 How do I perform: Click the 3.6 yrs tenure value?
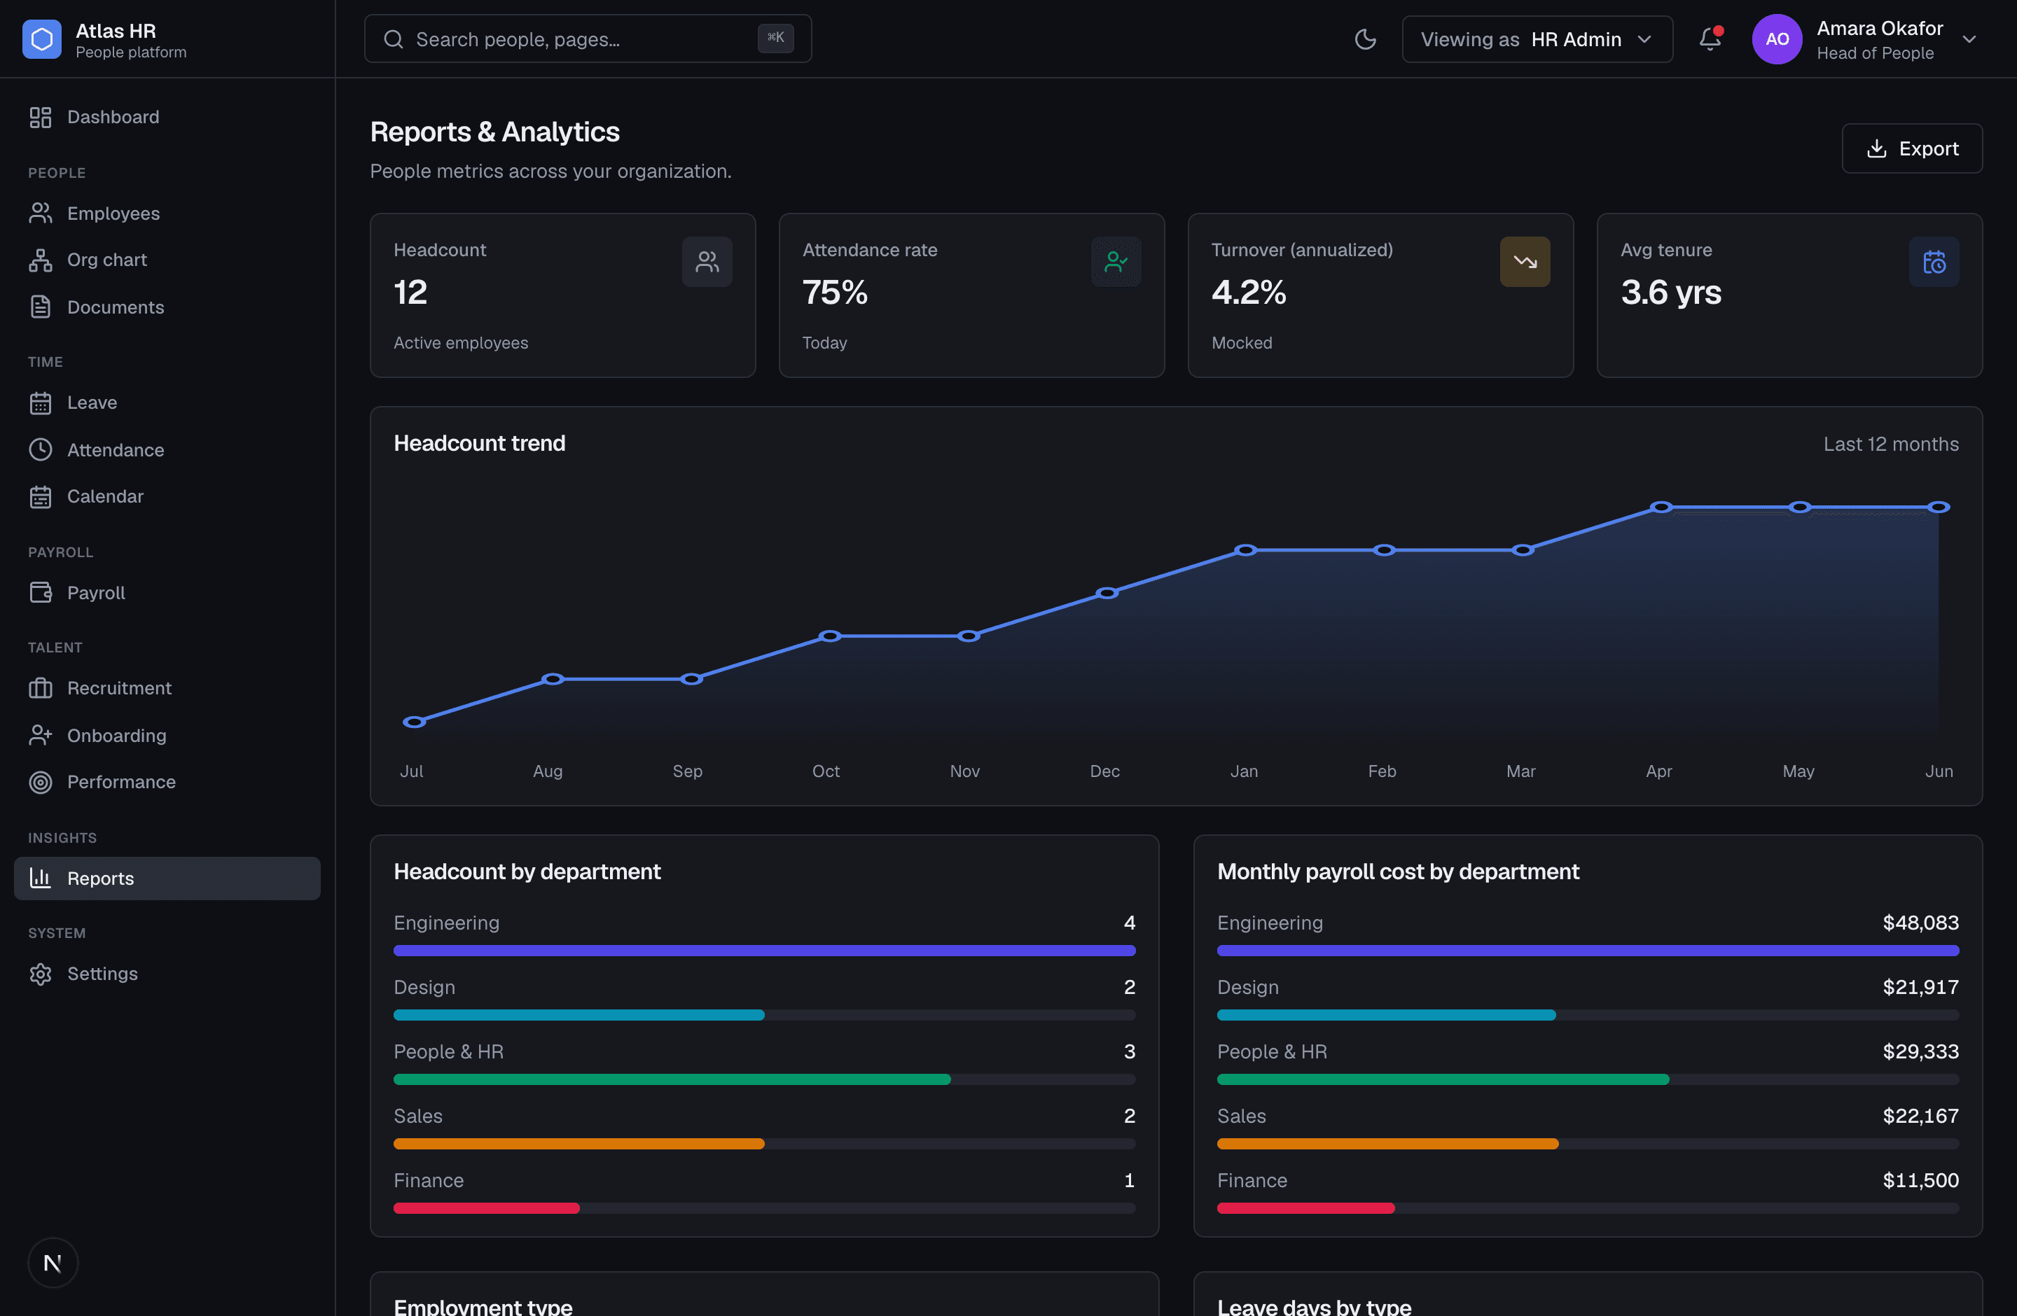(1670, 292)
